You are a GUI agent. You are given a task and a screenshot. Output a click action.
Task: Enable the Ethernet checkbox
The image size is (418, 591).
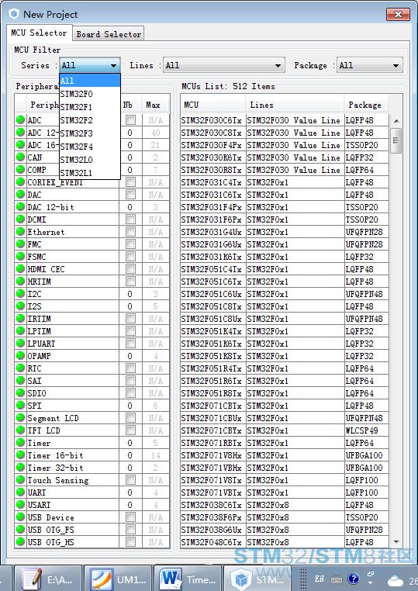pyautogui.click(x=130, y=232)
